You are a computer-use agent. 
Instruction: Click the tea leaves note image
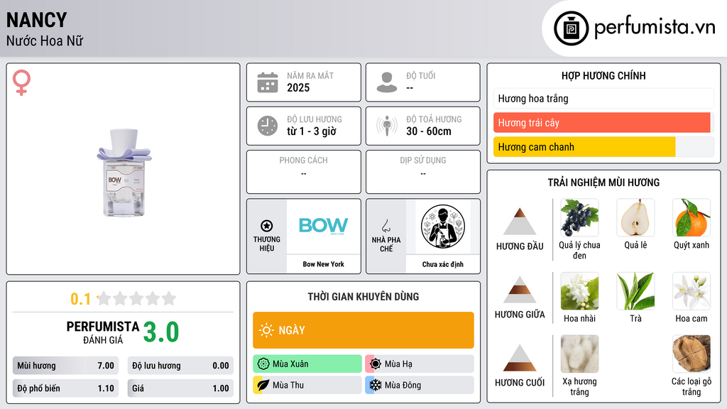(x=635, y=290)
